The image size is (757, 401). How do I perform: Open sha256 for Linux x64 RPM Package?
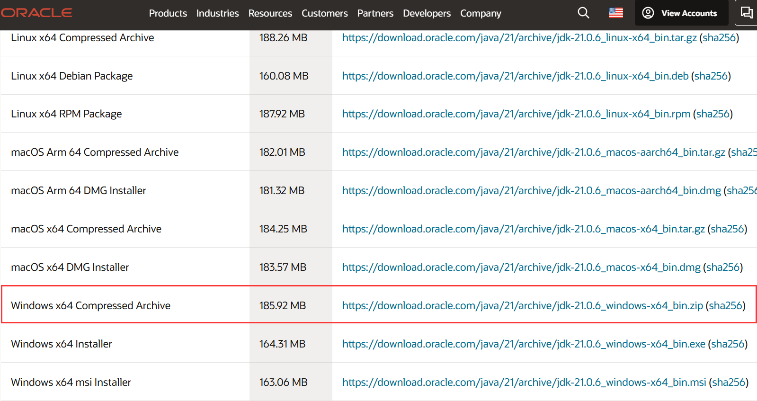(x=713, y=114)
